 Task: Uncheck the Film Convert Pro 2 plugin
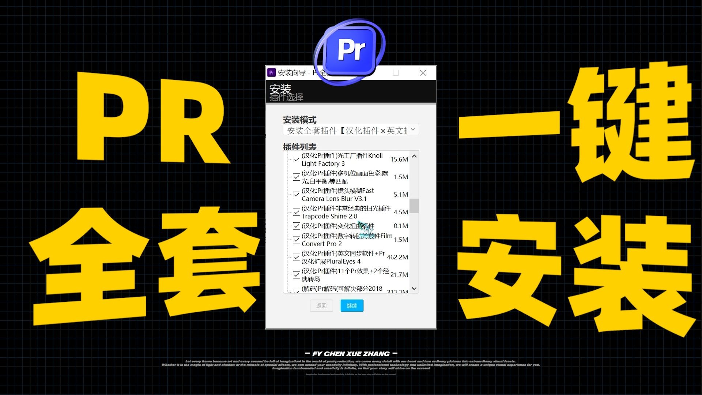tap(297, 240)
